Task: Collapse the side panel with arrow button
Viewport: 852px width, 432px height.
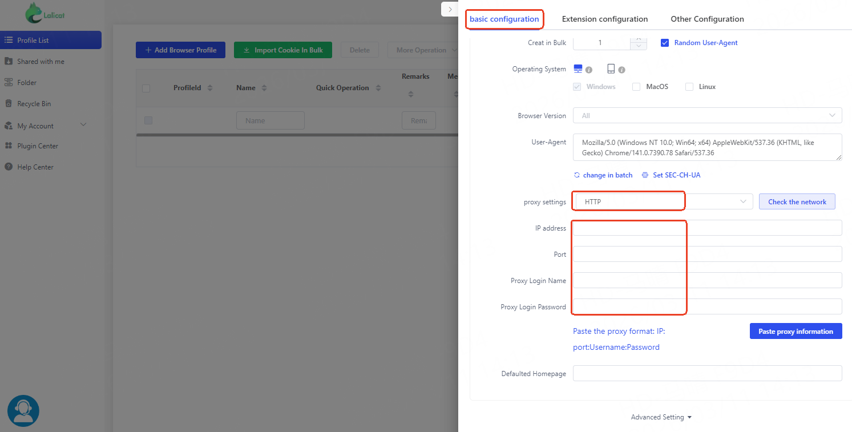Action: pyautogui.click(x=450, y=9)
